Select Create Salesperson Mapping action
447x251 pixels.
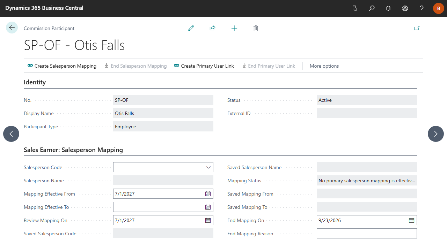click(x=62, y=66)
